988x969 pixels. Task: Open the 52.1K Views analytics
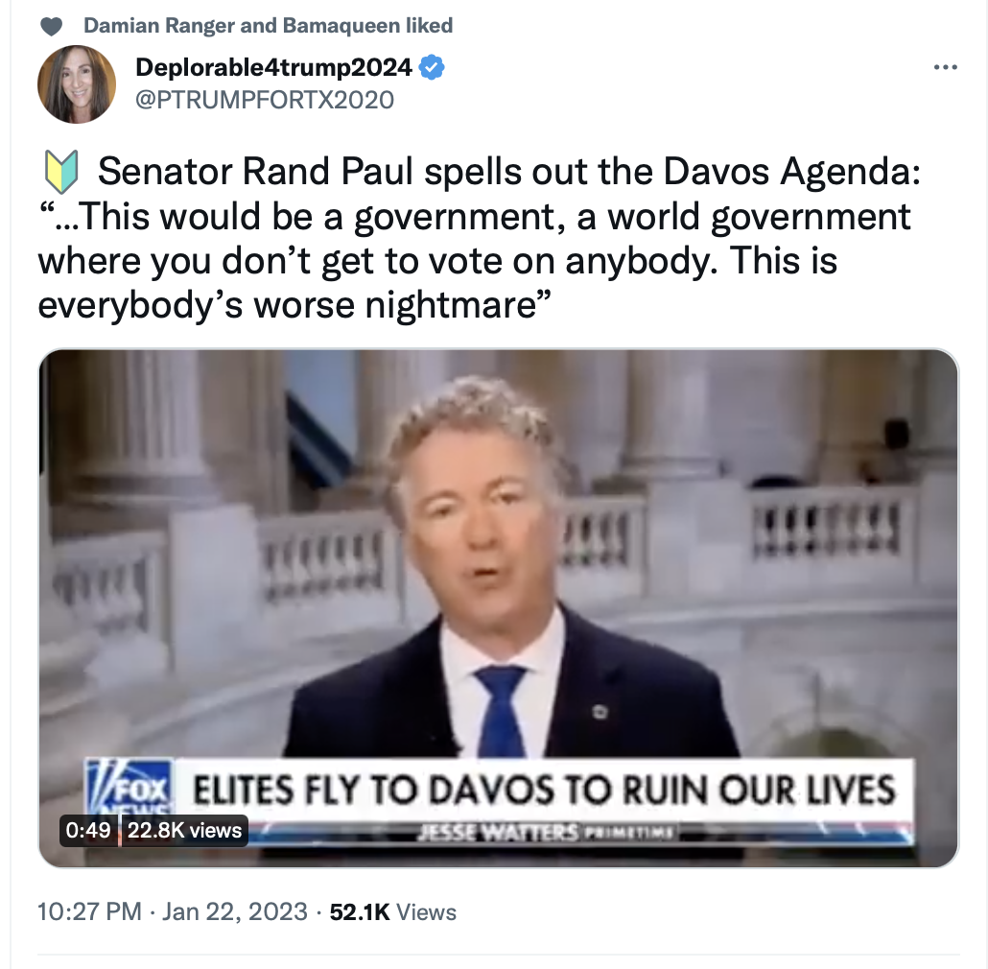point(392,911)
